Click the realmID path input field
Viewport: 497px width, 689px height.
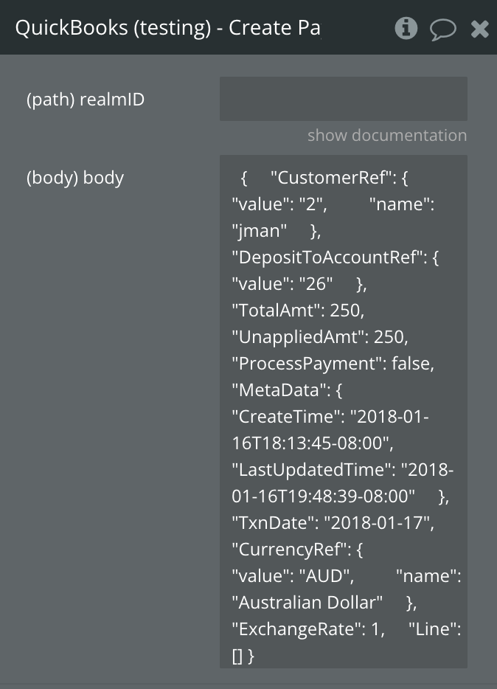coord(343,99)
